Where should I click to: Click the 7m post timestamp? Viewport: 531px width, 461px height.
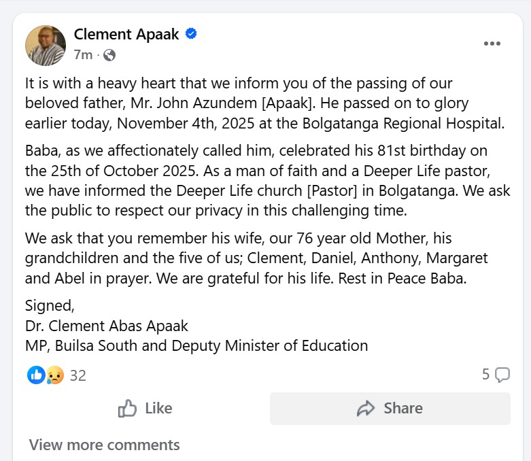[x=82, y=55]
